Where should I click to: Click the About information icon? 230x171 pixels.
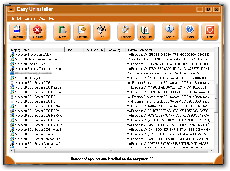170,31
